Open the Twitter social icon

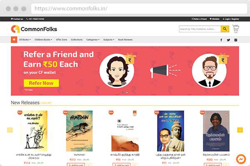point(228,40)
